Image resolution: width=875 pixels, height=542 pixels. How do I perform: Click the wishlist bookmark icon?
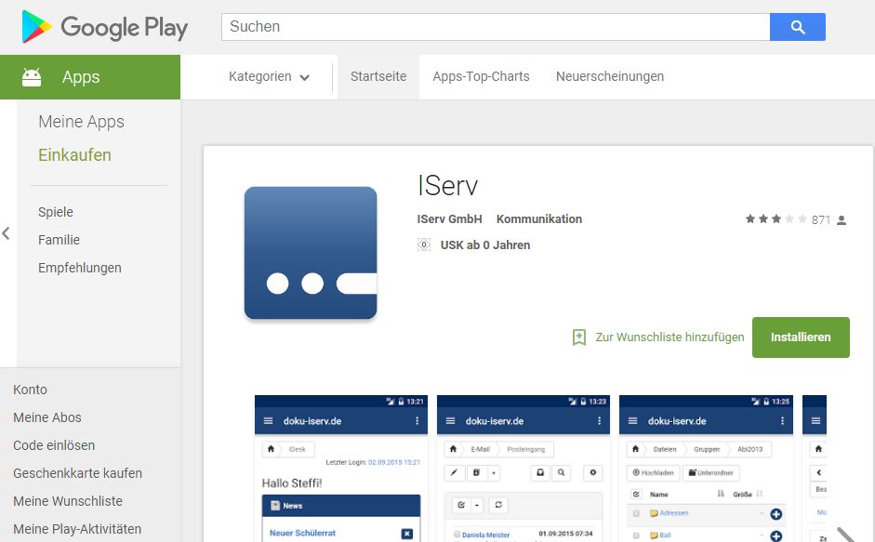pos(579,337)
